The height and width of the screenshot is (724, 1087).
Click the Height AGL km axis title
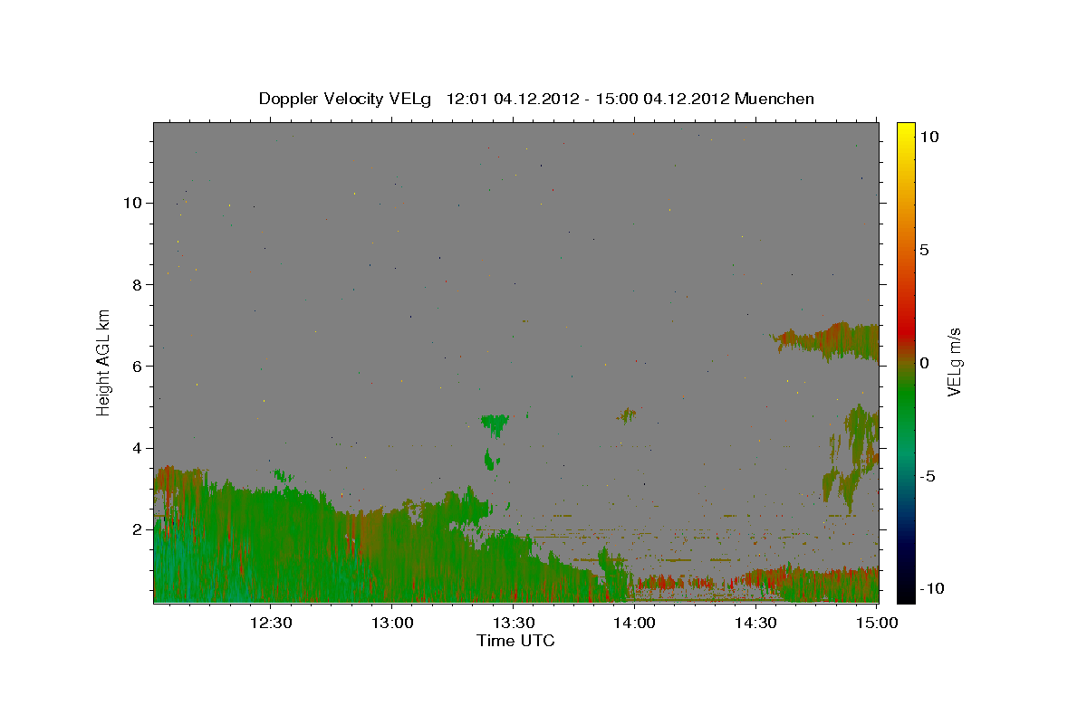coord(104,360)
